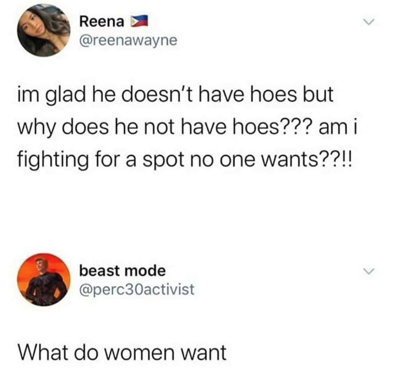The height and width of the screenshot is (383, 395).
Task: Click the line "why does he not have hoes??? am i"
Action: pyautogui.click(x=188, y=128)
